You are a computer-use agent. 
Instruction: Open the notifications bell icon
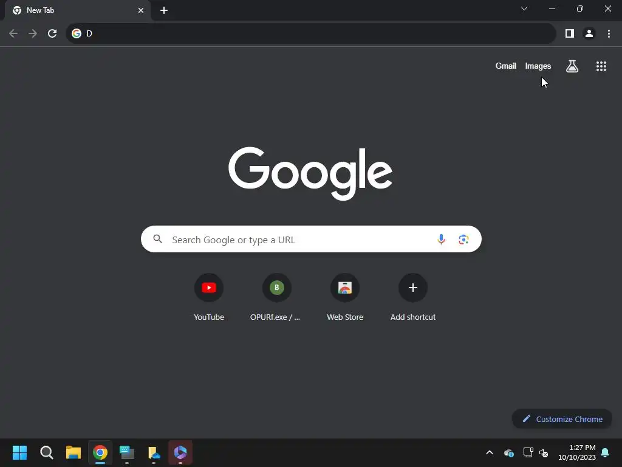pyautogui.click(x=606, y=452)
